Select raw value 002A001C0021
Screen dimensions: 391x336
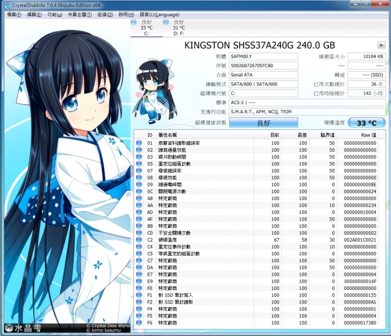360,240
